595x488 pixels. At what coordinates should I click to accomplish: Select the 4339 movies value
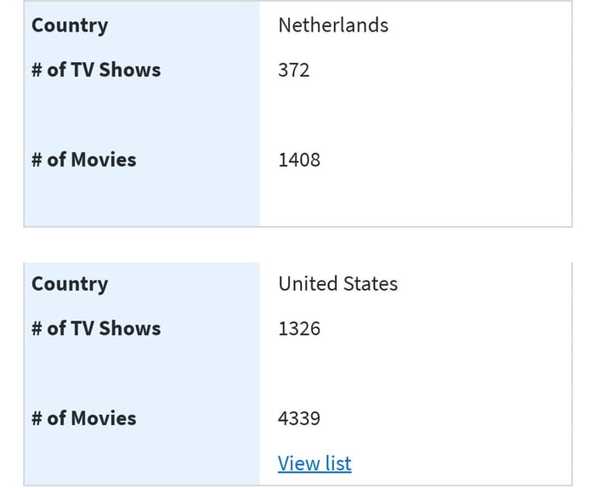[x=299, y=418]
